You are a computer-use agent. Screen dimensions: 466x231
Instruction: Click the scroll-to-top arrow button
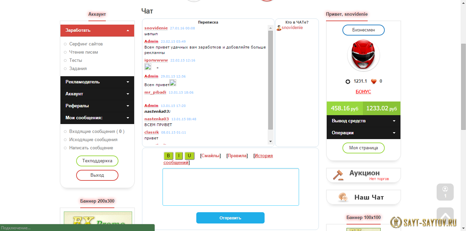point(445,216)
